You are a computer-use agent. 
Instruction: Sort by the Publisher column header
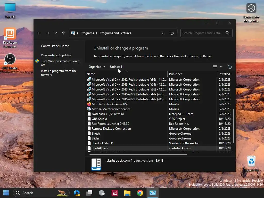(175, 74)
